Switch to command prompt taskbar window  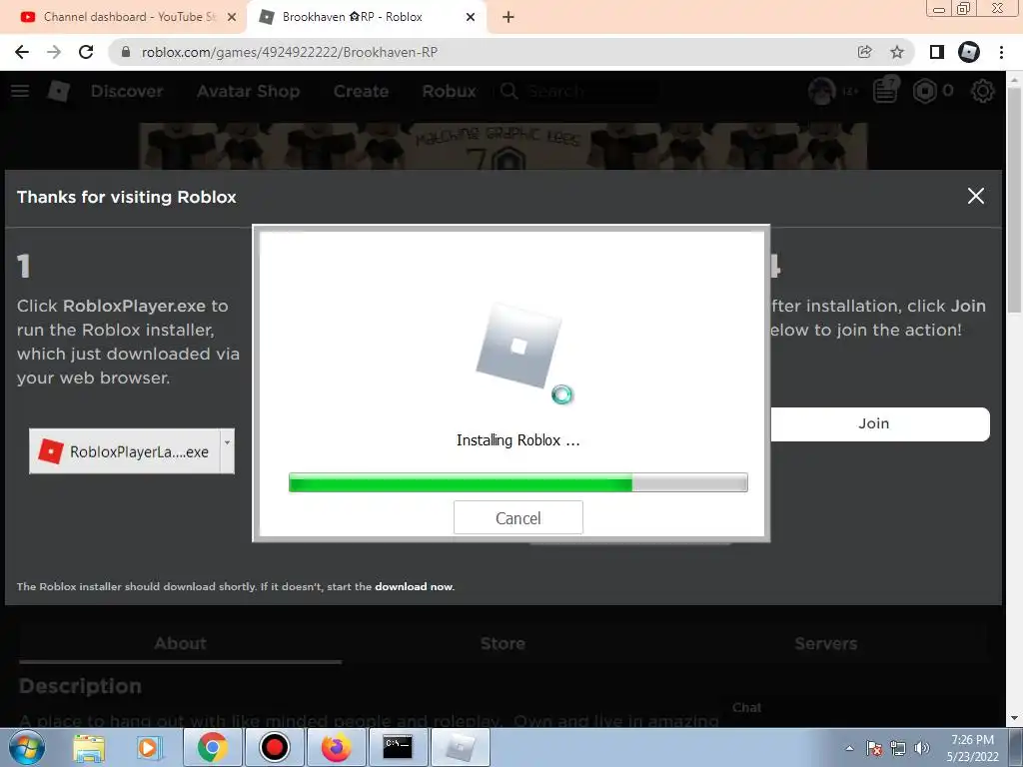pyautogui.click(x=398, y=747)
